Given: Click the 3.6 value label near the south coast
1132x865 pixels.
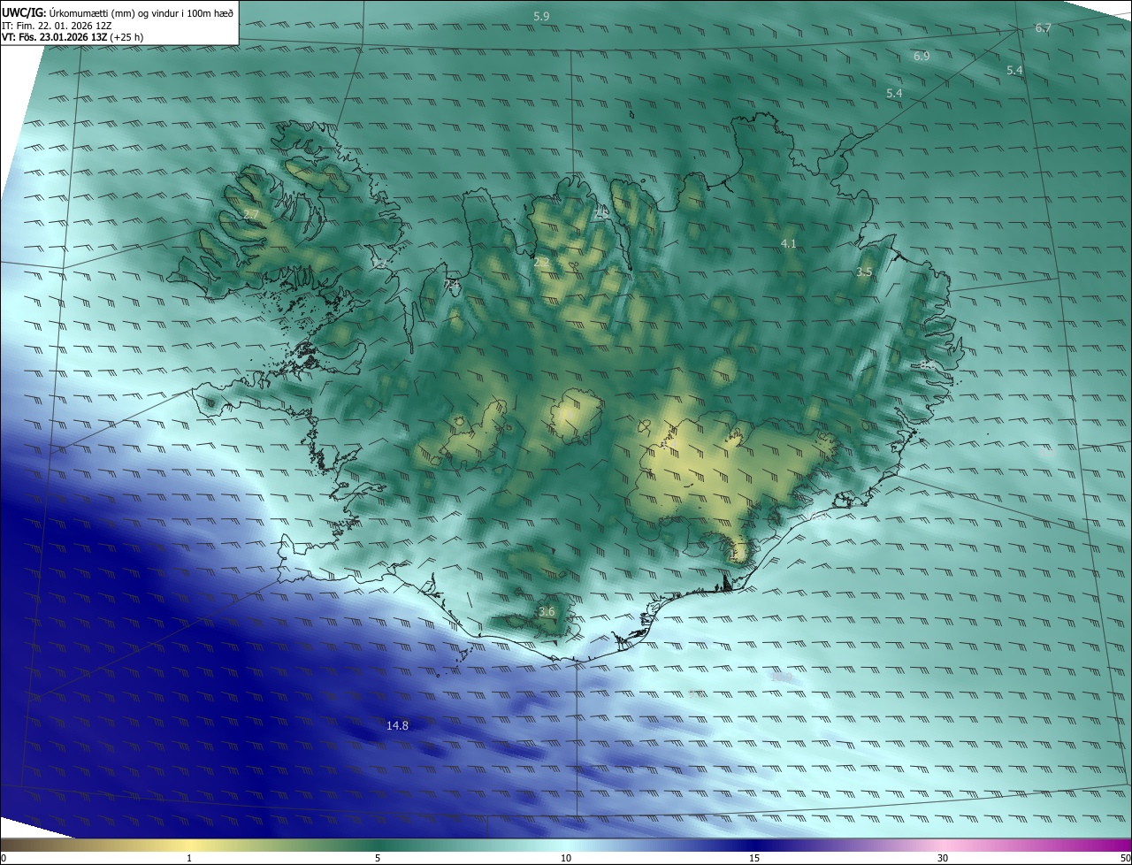Looking at the screenshot, I should 547,611.
